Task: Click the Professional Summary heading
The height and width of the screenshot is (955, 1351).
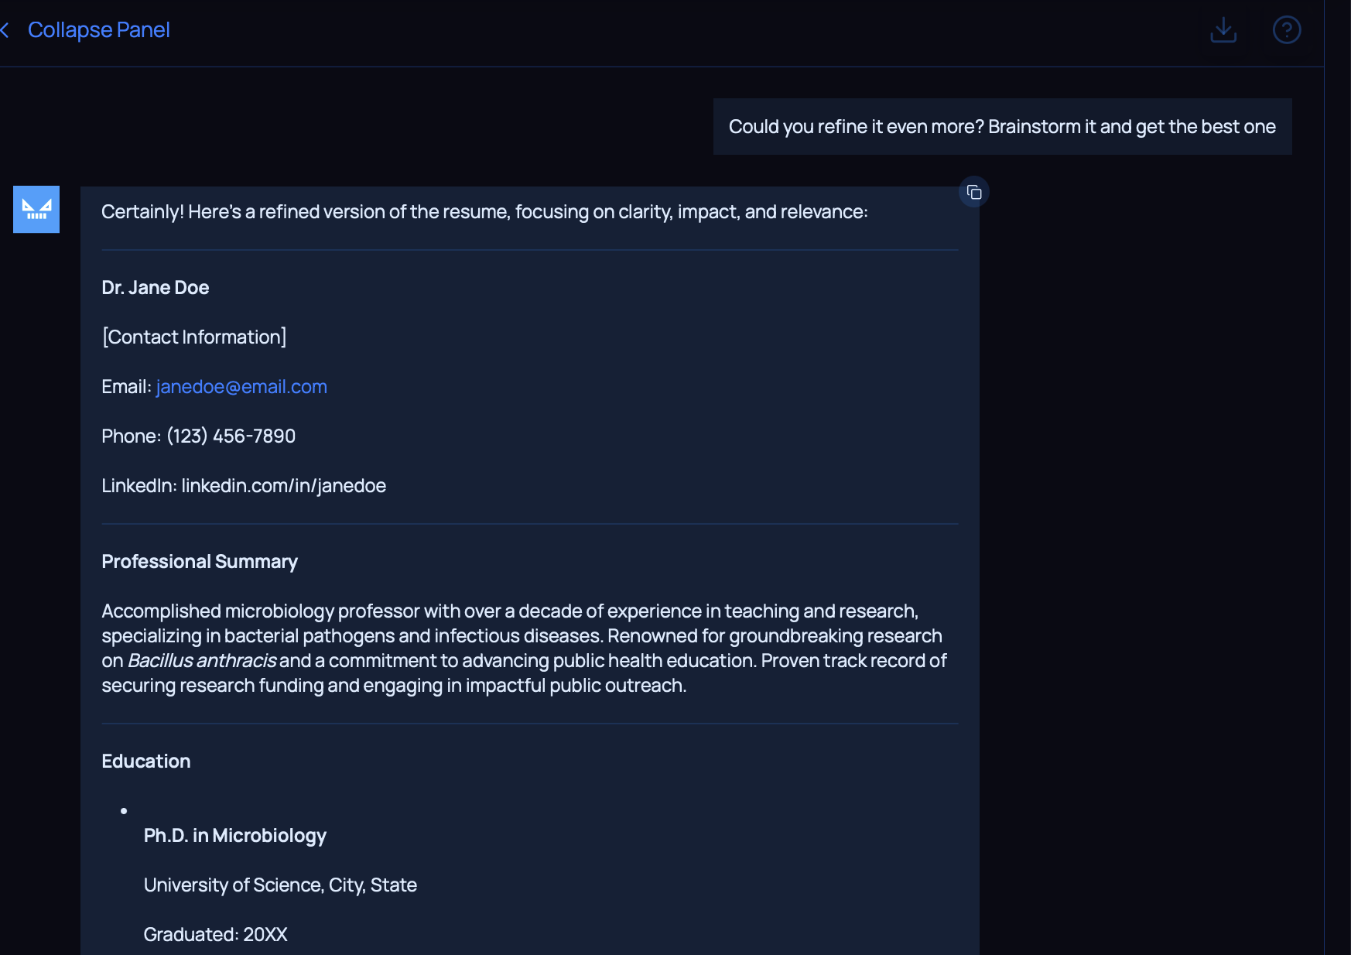Action: [x=200, y=562]
